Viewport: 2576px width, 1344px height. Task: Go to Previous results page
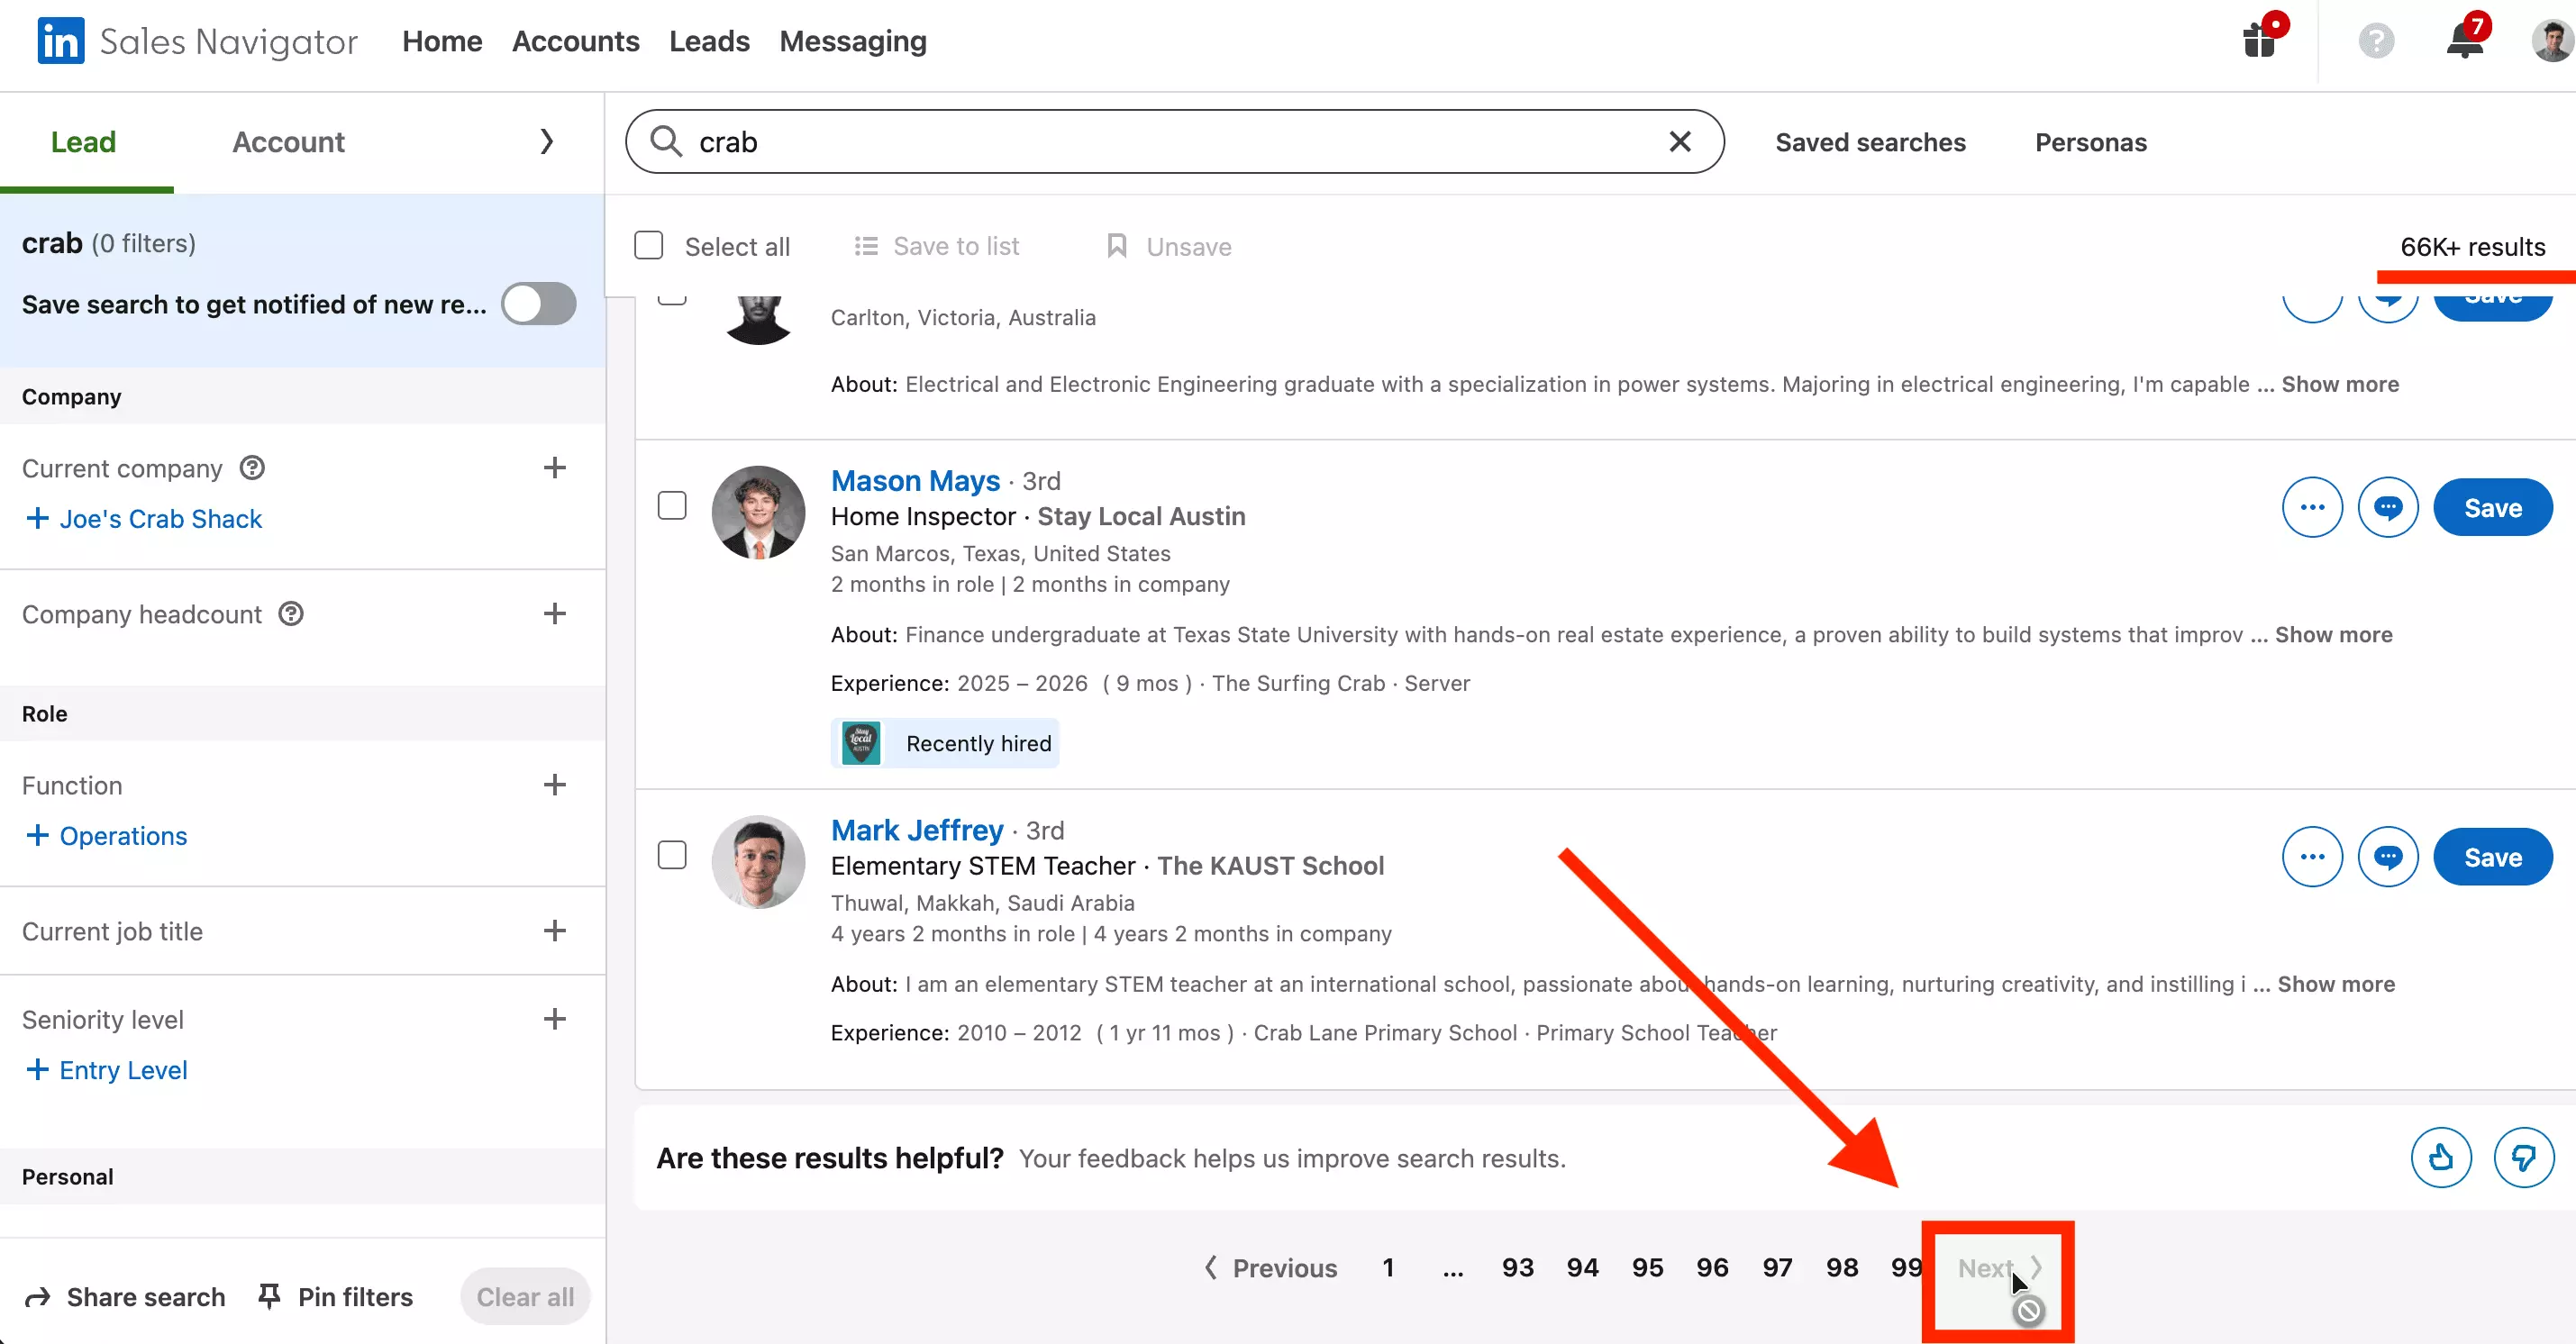pyautogui.click(x=1270, y=1268)
